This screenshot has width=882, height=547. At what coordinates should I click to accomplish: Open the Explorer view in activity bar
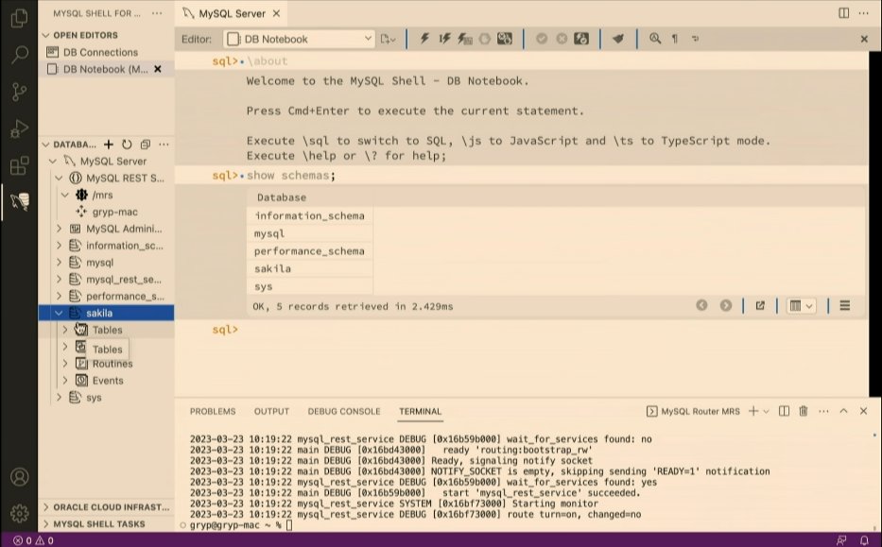(19, 18)
